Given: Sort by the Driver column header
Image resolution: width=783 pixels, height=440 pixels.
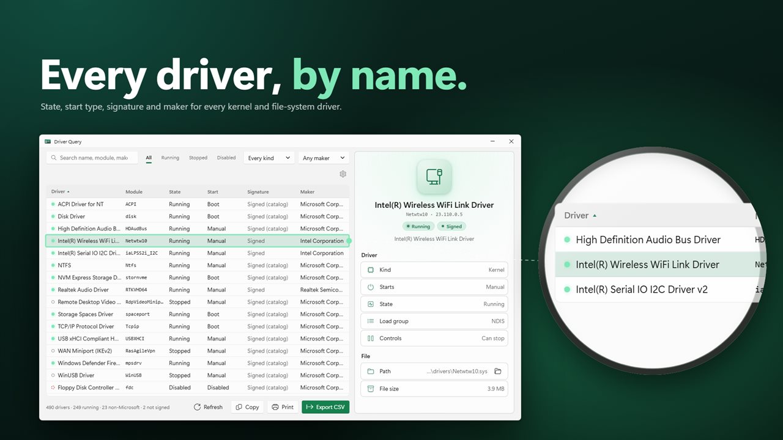Looking at the screenshot, I should pyautogui.click(x=61, y=192).
